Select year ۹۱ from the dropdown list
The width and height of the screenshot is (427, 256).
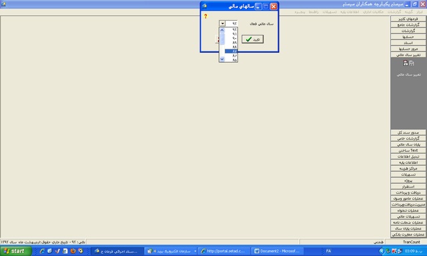click(232, 34)
